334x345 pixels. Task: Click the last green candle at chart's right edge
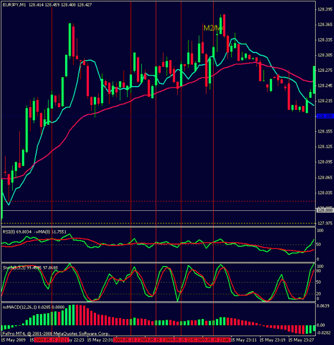(x=314, y=80)
